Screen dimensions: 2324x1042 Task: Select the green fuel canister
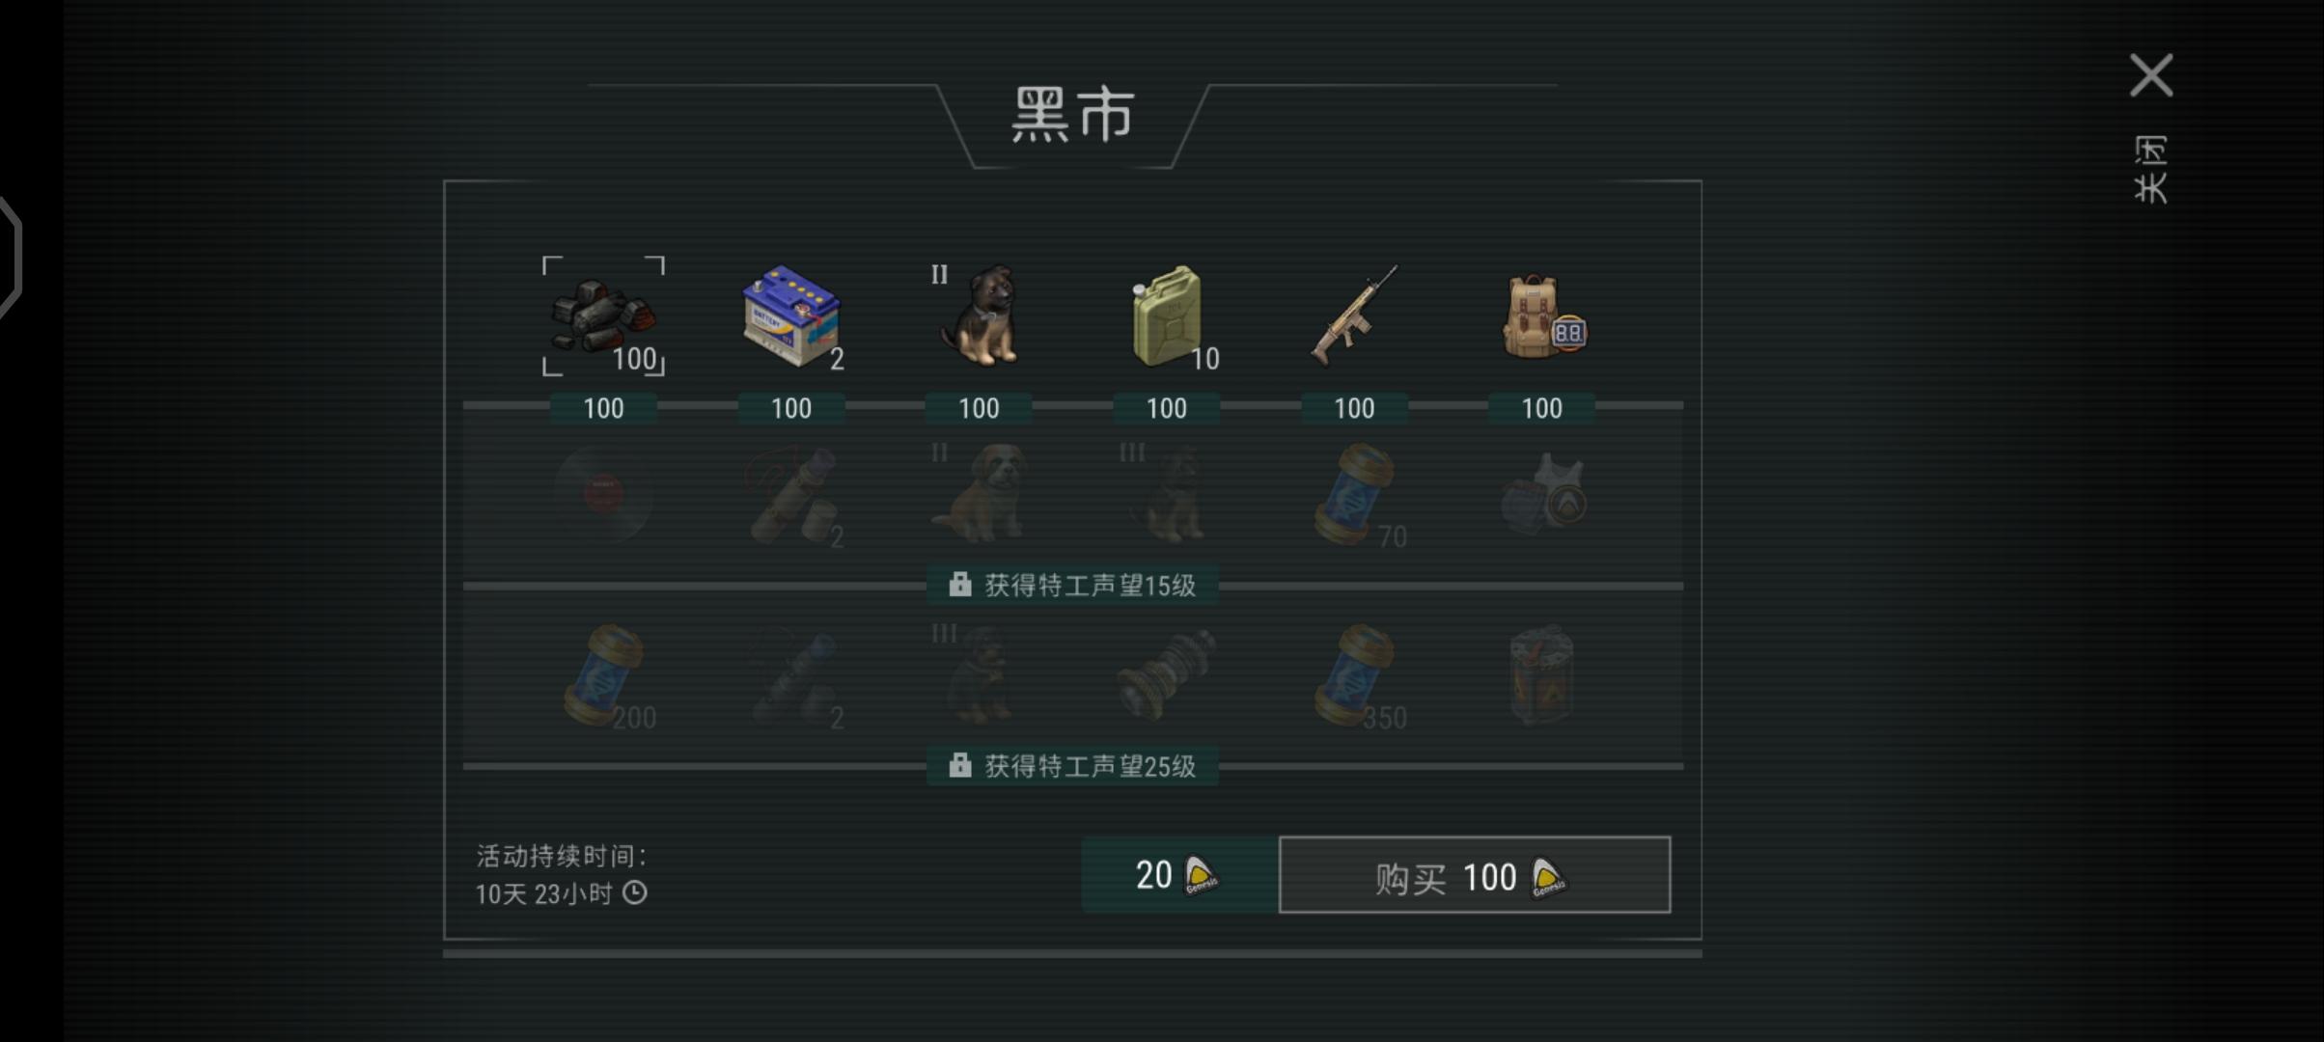[x=1168, y=316]
